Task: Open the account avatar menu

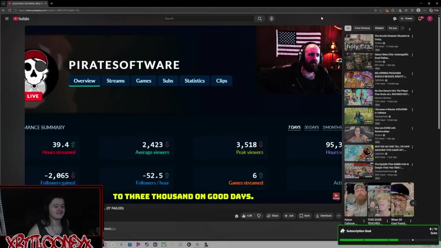Action: 430,19
